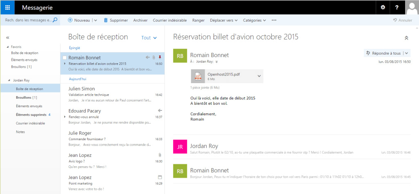The image size is (419, 194).
Task: Click the JR avatar for Jordan Roy
Action: coord(180,147)
